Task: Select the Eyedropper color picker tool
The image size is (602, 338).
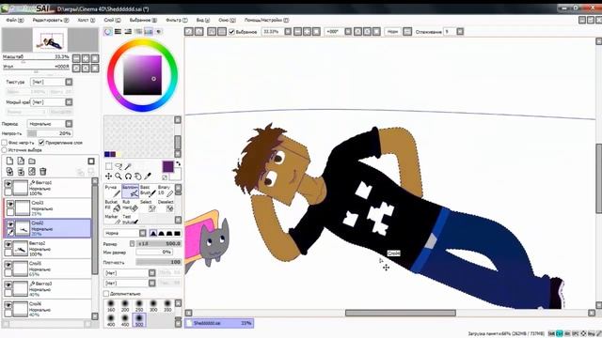Action: pos(148,176)
